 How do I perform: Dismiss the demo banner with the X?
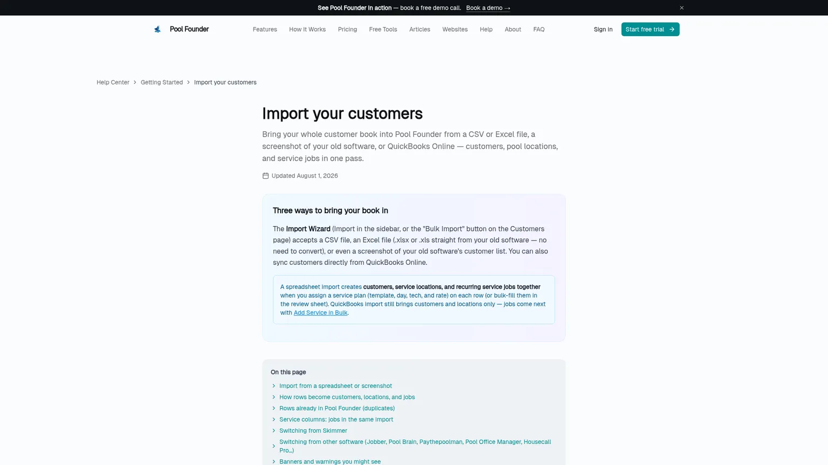point(681,8)
